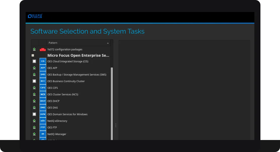Select the FTP pattern icon
The height and width of the screenshot is (152, 280).
[x=43, y=127]
